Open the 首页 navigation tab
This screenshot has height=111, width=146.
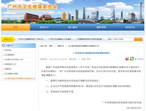tap(16, 27)
